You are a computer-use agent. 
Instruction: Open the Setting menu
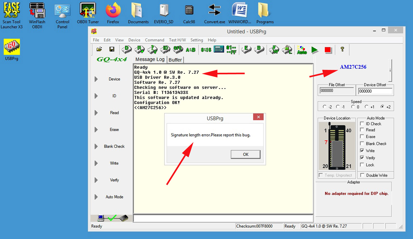click(x=196, y=40)
